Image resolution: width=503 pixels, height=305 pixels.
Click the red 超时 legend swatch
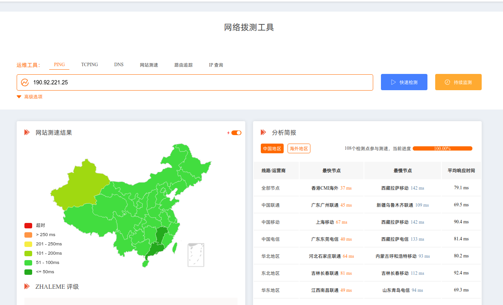click(28, 226)
